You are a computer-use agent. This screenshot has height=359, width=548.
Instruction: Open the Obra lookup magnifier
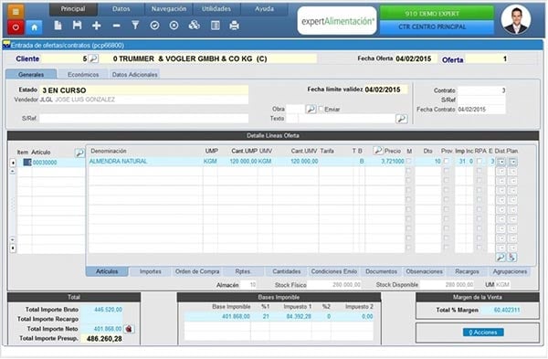point(311,109)
